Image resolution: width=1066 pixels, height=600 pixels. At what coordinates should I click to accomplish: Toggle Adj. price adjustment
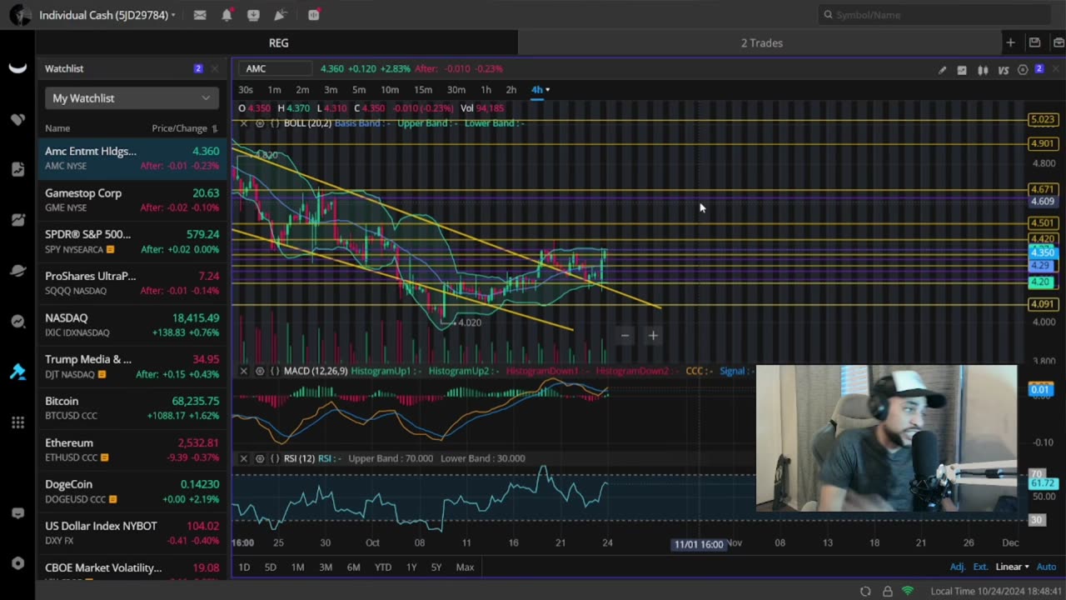coord(958,567)
